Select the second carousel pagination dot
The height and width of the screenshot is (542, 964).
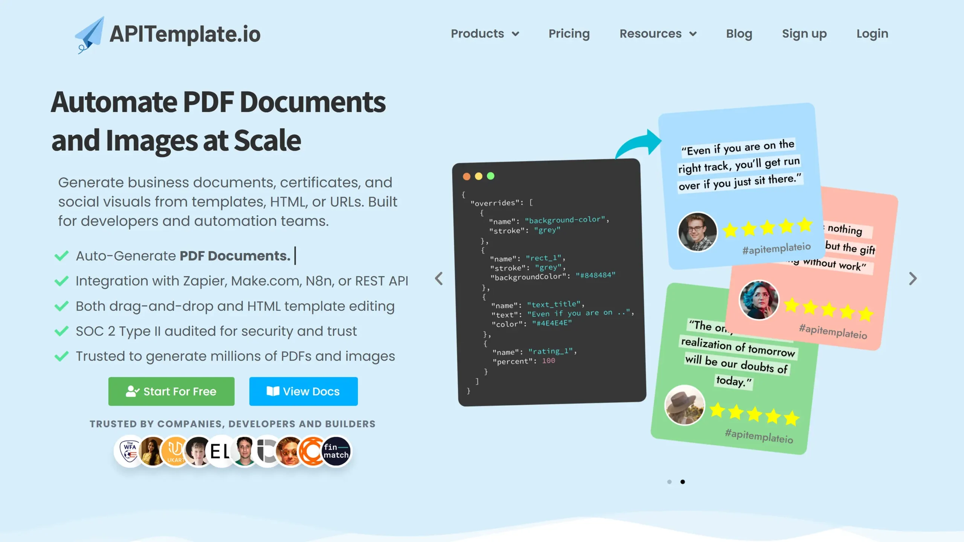(683, 482)
